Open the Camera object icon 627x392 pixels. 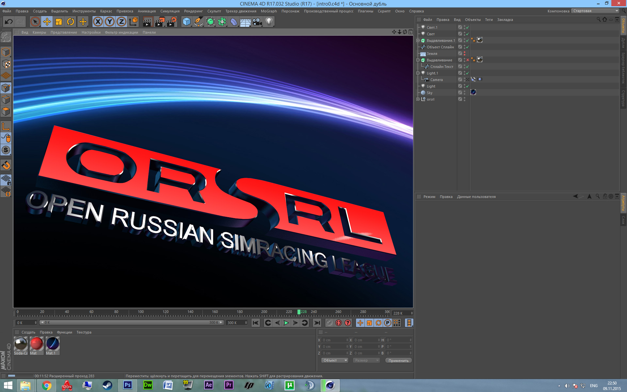tap(257, 22)
